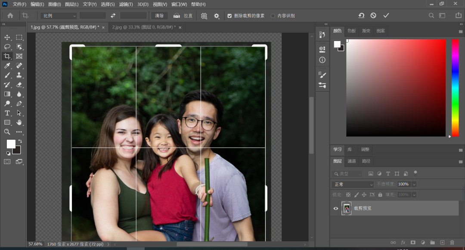The width and height of the screenshot is (465, 250).
Task: Select the Gradient tool
Action: [x=7, y=94]
